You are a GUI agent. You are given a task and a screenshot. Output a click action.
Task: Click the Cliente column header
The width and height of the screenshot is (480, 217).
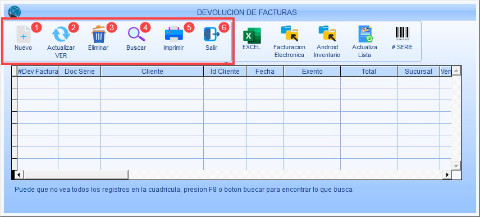coord(152,72)
